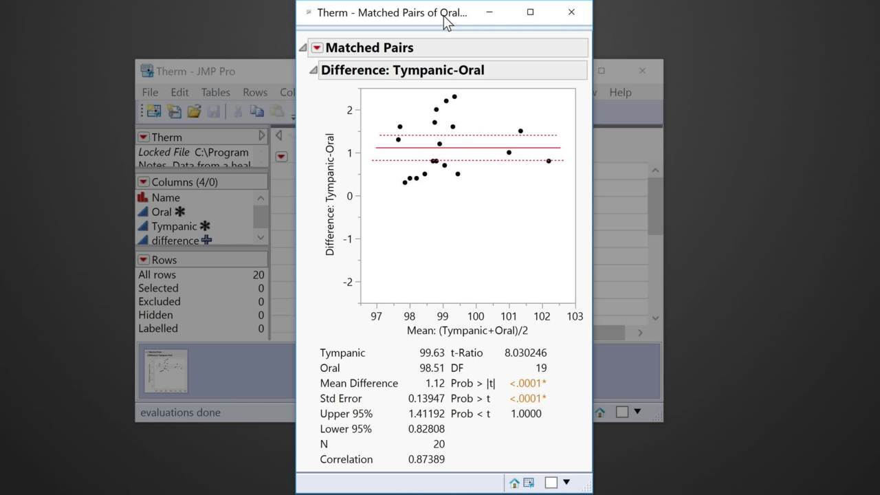
Task: Collapse the Difference: Tympanic-Oral section
Action: point(313,70)
